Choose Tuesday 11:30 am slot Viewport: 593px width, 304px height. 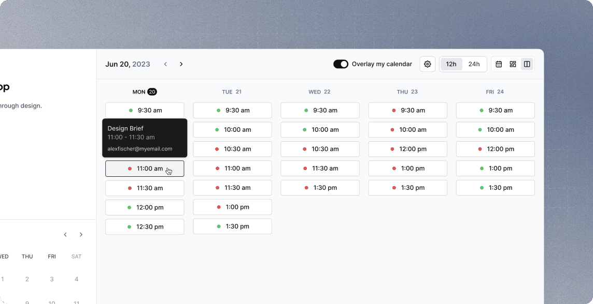coord(233,188)
